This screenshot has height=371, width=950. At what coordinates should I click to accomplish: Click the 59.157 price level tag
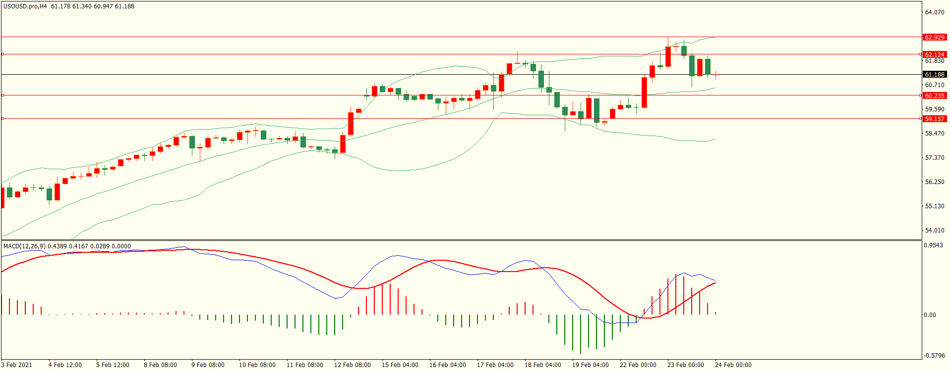tap(934, 119)
